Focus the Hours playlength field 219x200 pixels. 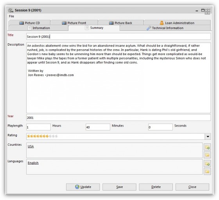pyautogui.click(x=39, y=127)
